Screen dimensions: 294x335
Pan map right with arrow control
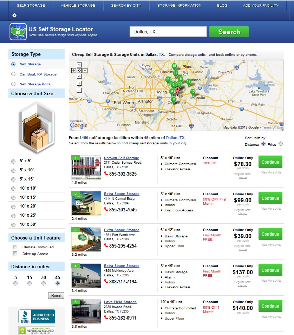[85, 71]
